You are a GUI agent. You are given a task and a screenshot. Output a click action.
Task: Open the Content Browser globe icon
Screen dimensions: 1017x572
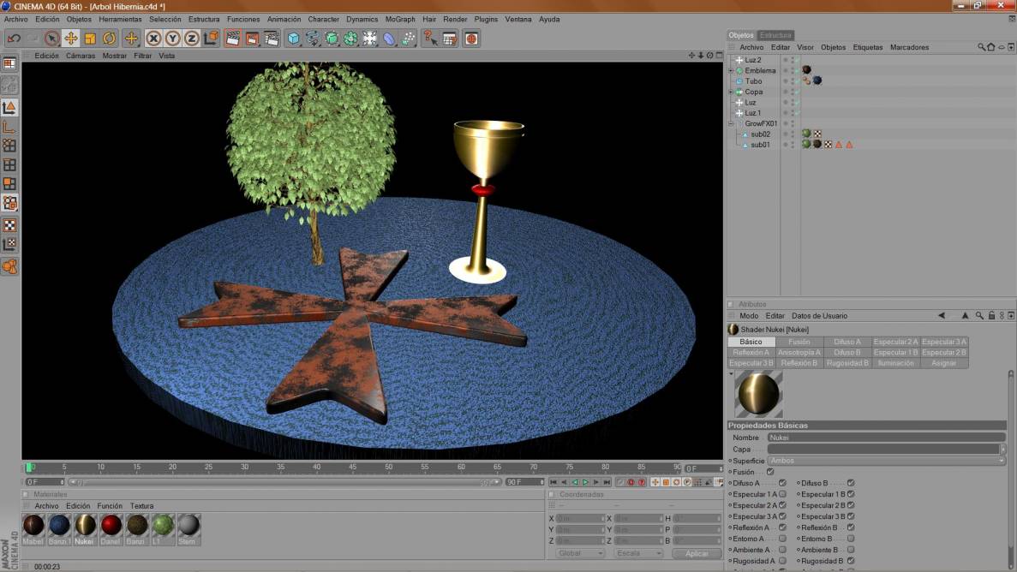pyautogui.click(x=471, y=39)
